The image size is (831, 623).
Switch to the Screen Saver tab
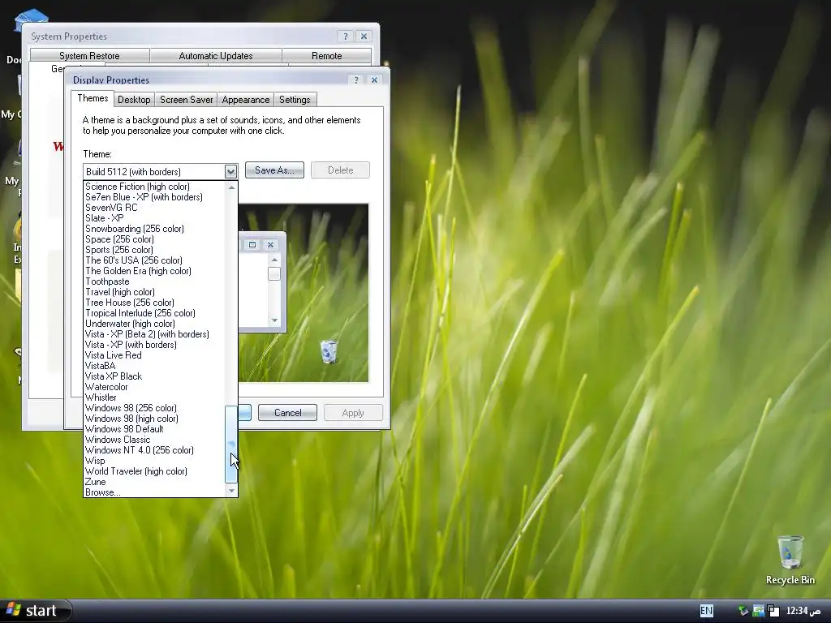point(187,100)
